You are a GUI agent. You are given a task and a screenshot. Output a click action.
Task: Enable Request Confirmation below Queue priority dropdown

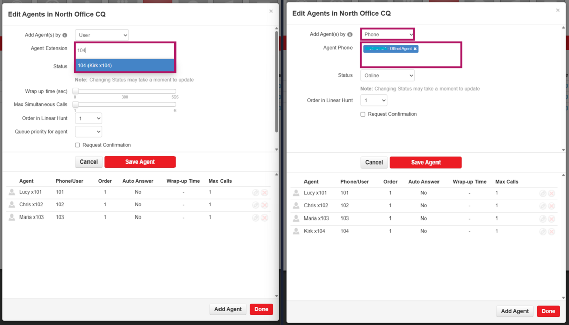77,145
